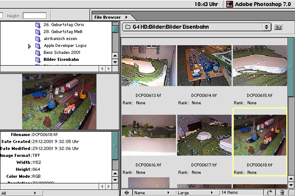295x196 pixels.
Task: Click metadata panel scroll up arrow
Action: [x=115, y=173]
